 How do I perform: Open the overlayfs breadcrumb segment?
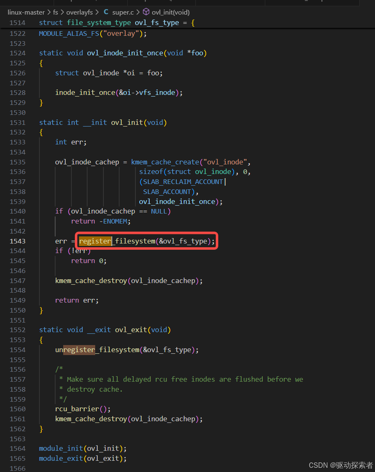click(x=79, y=12)
